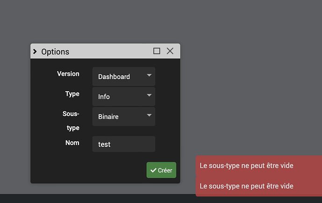This screenshot has width=322, height=203.
Task: Click the checkmark icon in Créer button
Action: [x=153, y=171]
